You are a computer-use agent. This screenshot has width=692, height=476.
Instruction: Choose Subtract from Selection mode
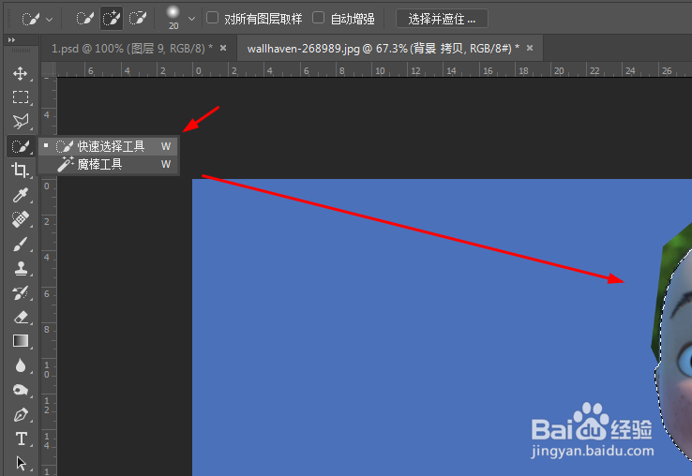click(x=138, y=19)
